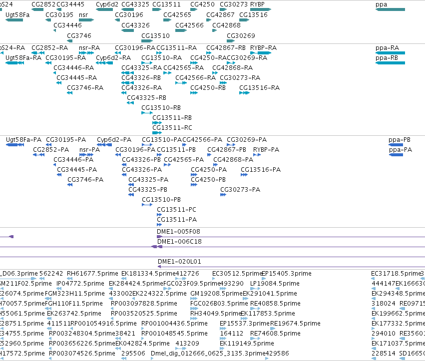Click transcript CG4250-RB label
425x361 pixels.
click(208, 87)
